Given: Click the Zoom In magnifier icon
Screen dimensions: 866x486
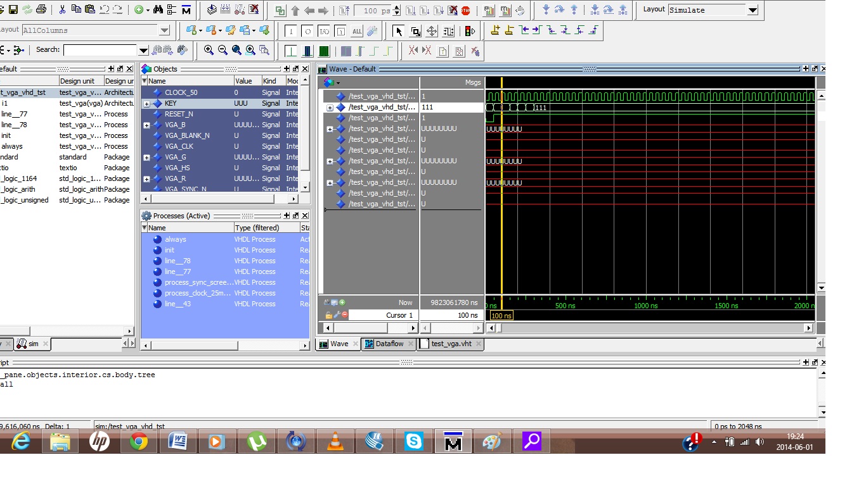Looking at the screenshot, I should pyautogui.click(x=209, y=50).
